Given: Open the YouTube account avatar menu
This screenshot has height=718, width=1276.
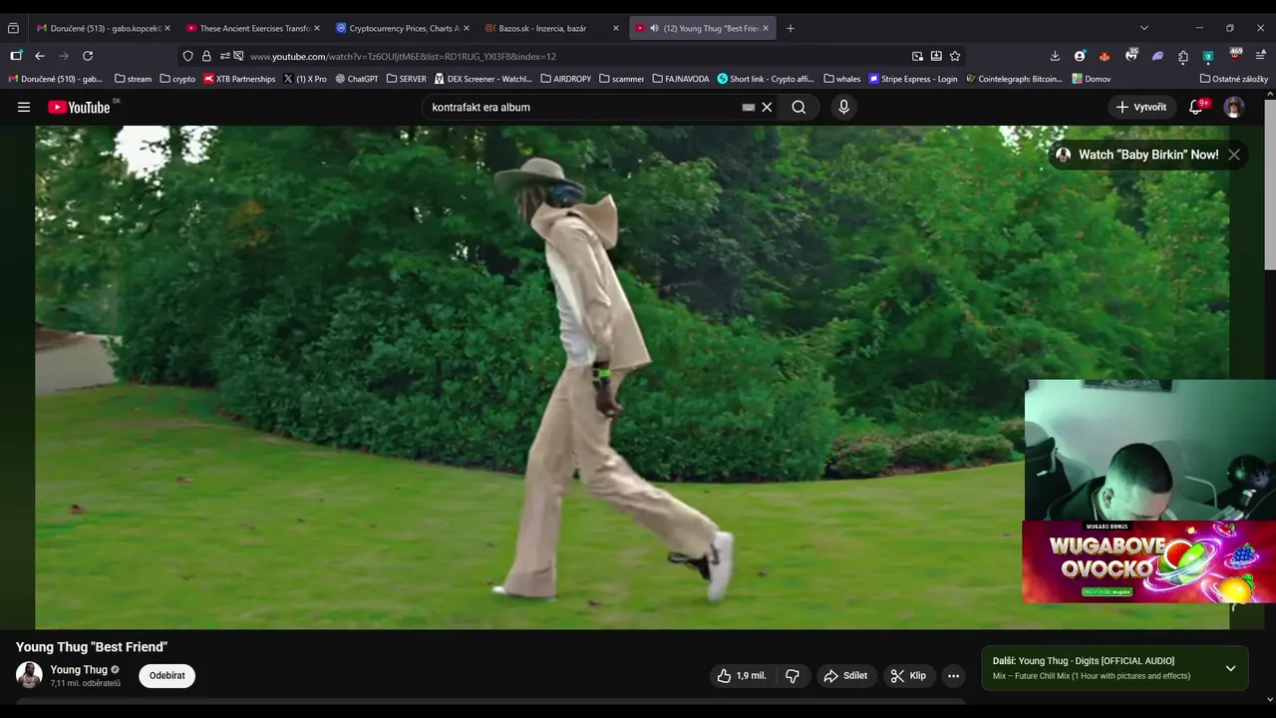Looking at the screenshot, I should click(x=1234, y=107).
